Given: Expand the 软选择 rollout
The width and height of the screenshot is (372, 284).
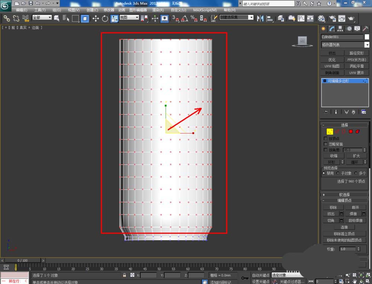Looking at the screenshot, I should click(x=344, y=195).
